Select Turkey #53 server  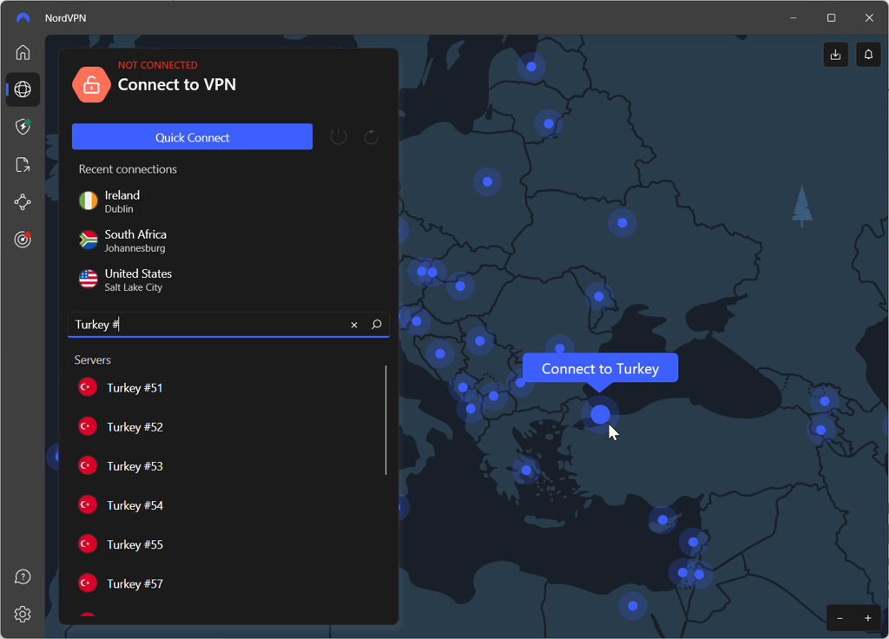click(x=227, y=466)
